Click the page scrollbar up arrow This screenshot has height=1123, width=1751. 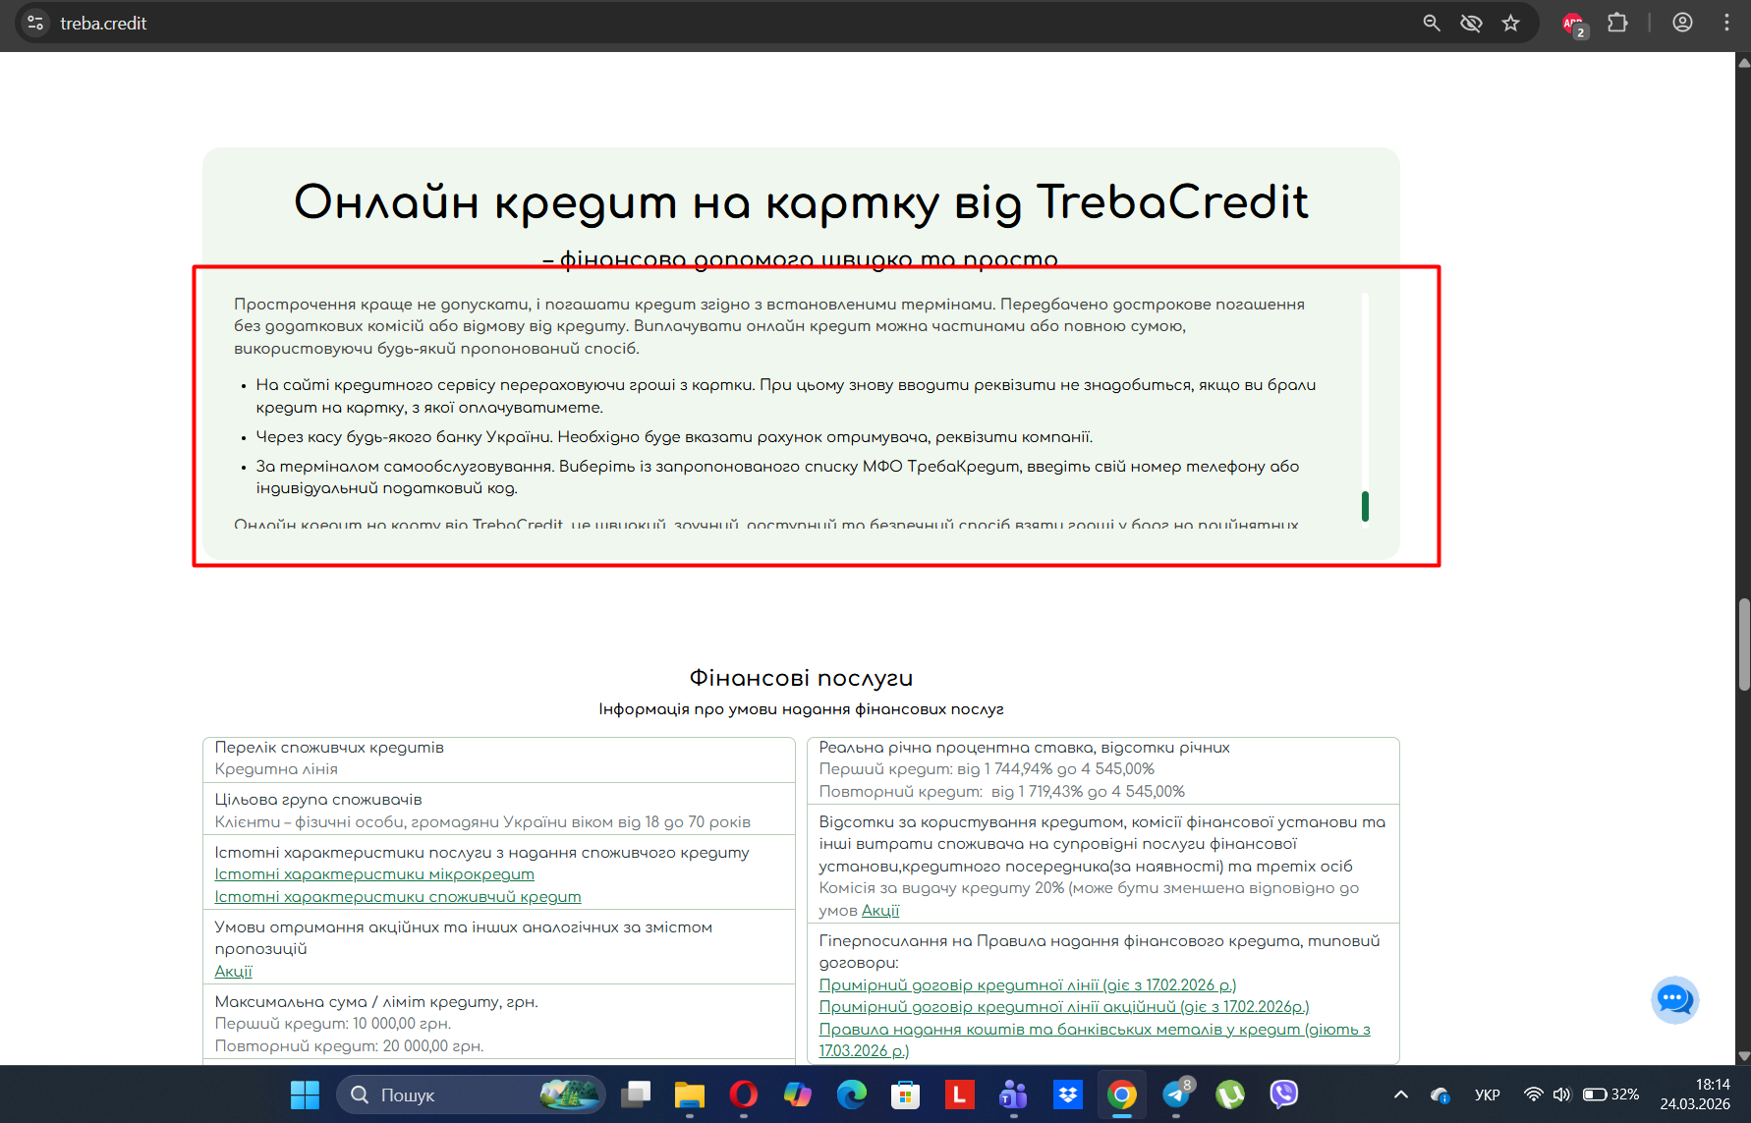point(1744,62)
